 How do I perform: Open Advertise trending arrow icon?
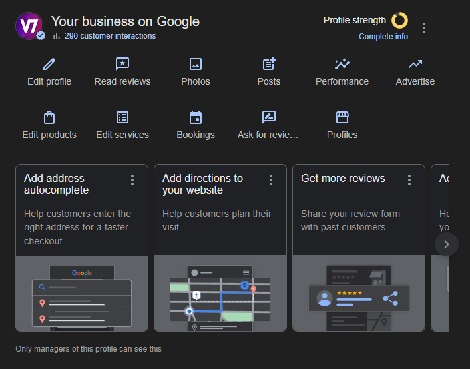pyautogui.click(x=415, y=64)
